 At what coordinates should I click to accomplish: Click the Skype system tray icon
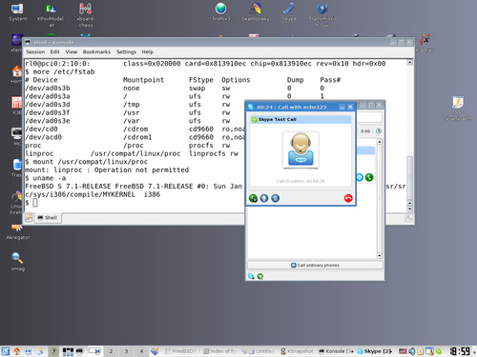tap(439, 351)
